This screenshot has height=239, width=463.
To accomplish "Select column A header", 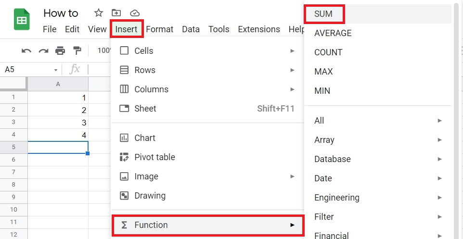I will [58, 84].
